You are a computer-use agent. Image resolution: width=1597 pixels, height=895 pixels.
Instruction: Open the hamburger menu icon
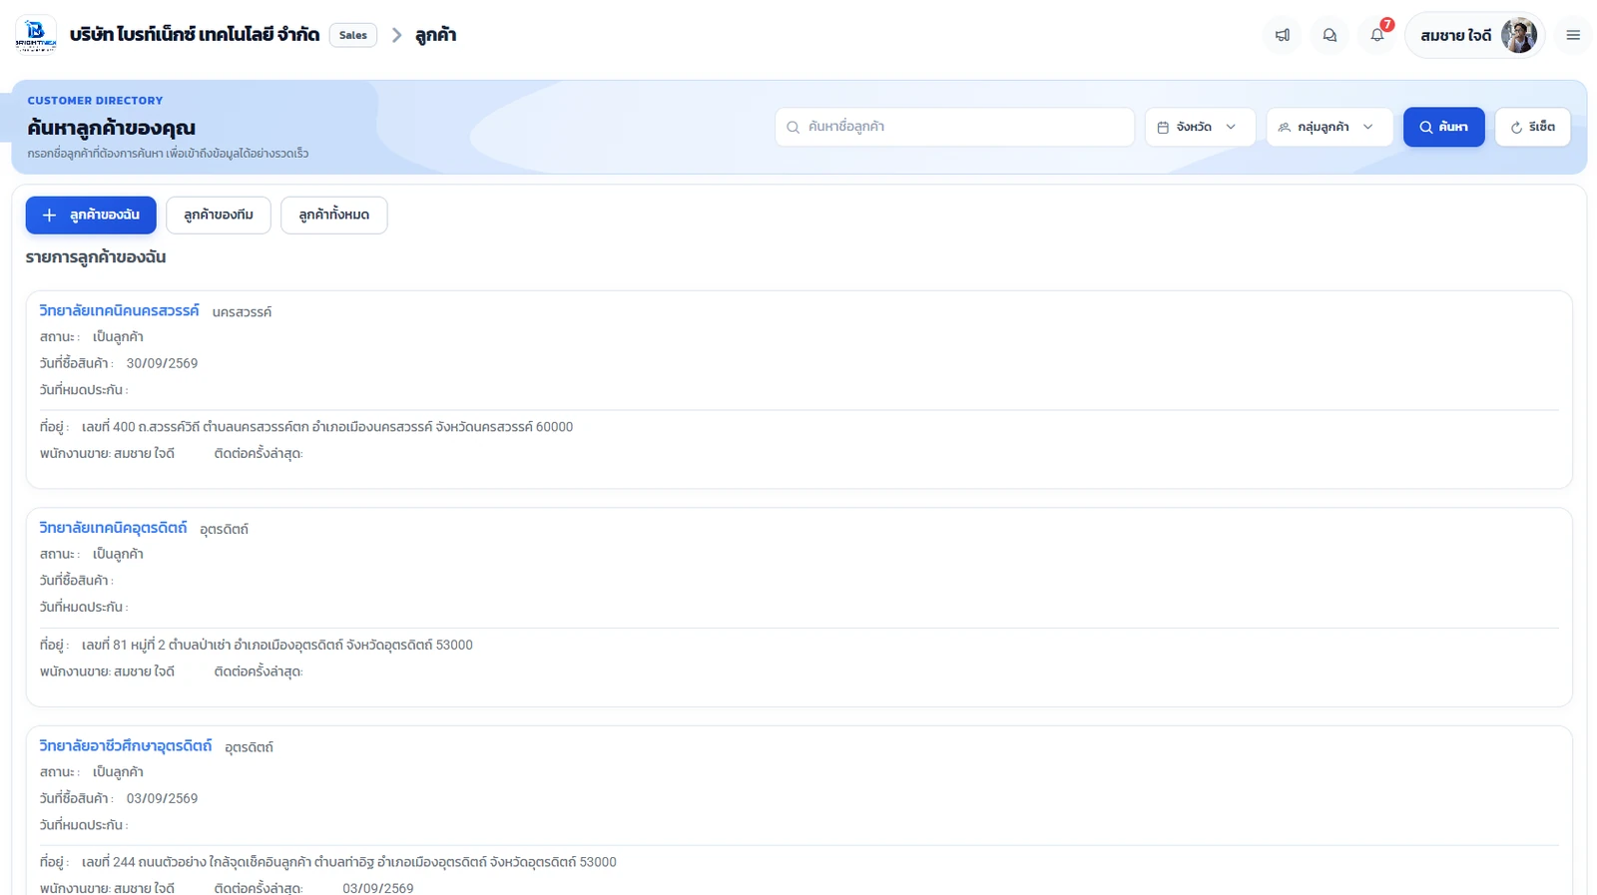(1573, 35)
